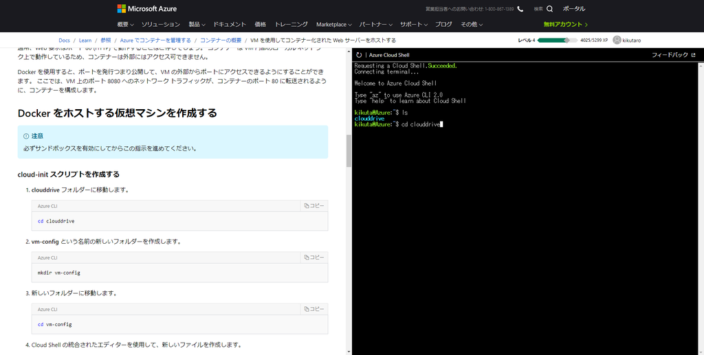Click the Cloud Shell terminal scrollbar

[x=701, y=209]
